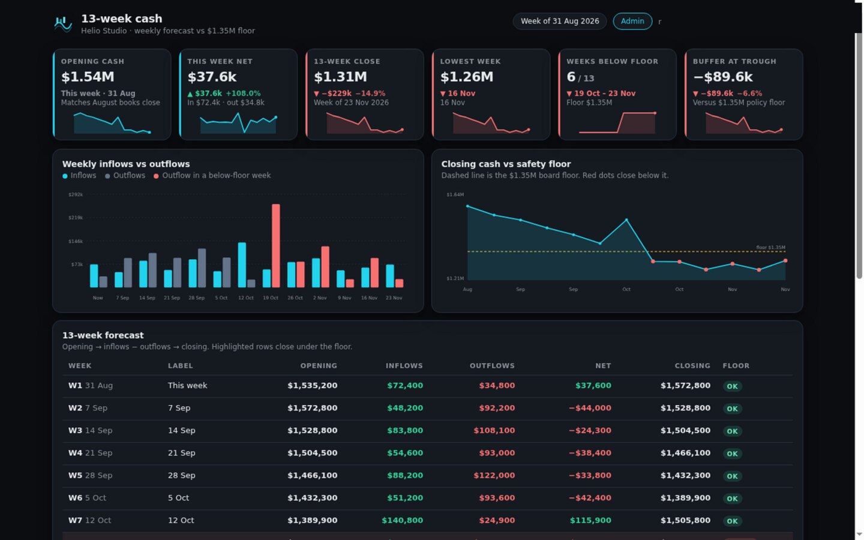Click the red down-triangle 19 Oct - 23 Nov indicator
This screenshot has height=540, width=864.
[601, 94]
